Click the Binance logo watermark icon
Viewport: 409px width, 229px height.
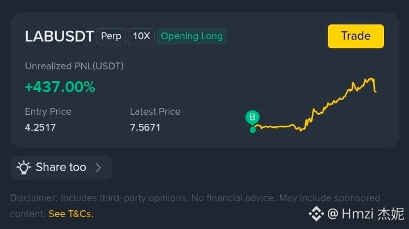316,214
